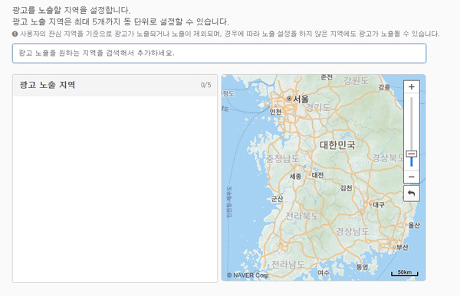Image resolution: width=460 pixels, height=296 pixels.
Task: Click the 경상남도 province label
Action: click(353, 231)
